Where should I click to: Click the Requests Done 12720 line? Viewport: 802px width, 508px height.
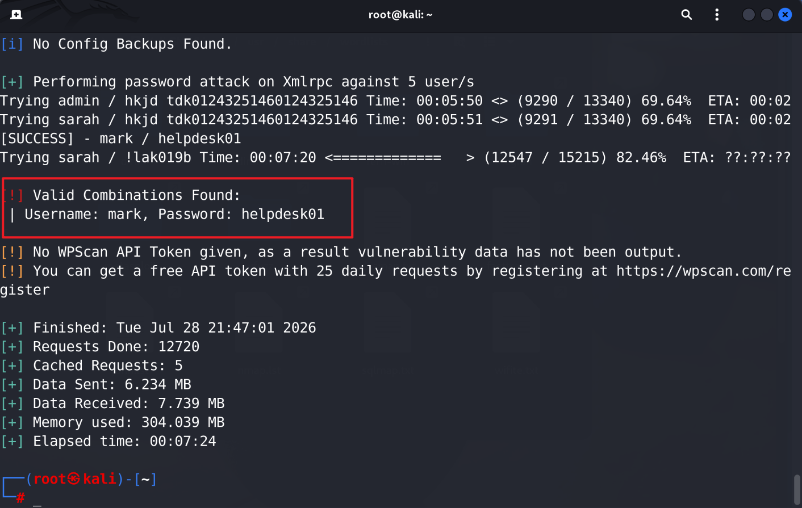101,346
